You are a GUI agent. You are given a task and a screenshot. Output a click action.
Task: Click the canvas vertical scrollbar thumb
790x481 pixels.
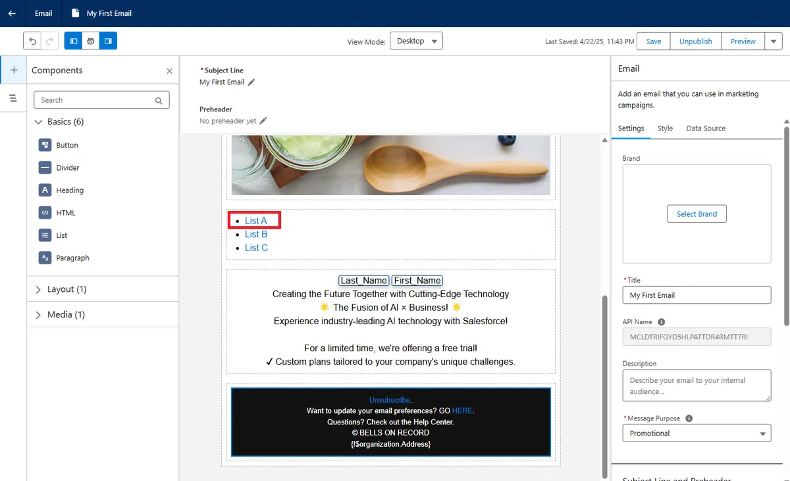pyautogui.click(x=605, y=386)
